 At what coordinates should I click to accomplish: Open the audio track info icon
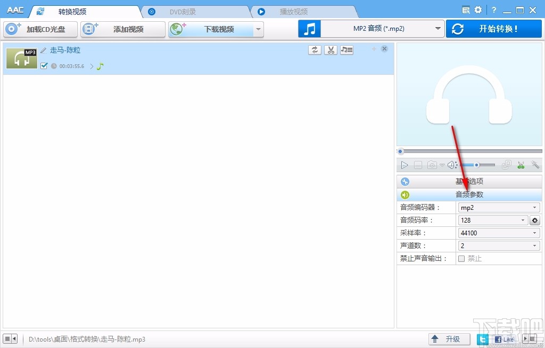click(x=345, y=49)
